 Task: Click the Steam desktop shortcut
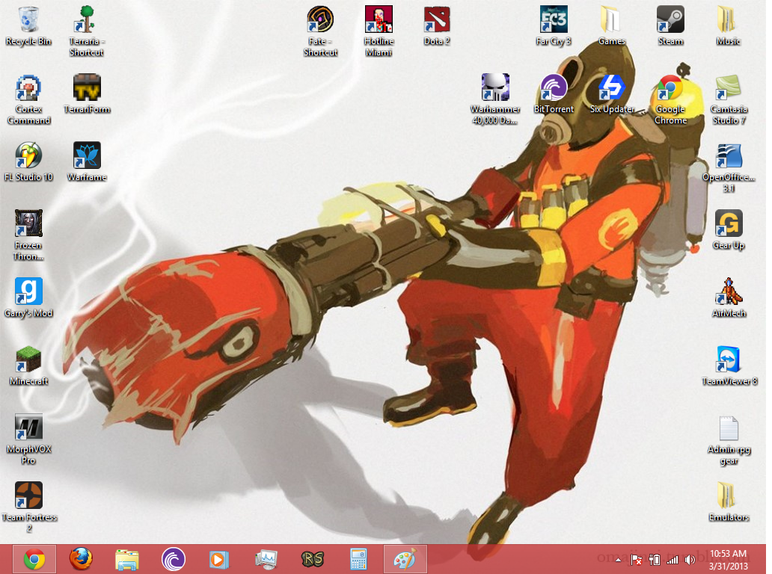coord(670,26)
